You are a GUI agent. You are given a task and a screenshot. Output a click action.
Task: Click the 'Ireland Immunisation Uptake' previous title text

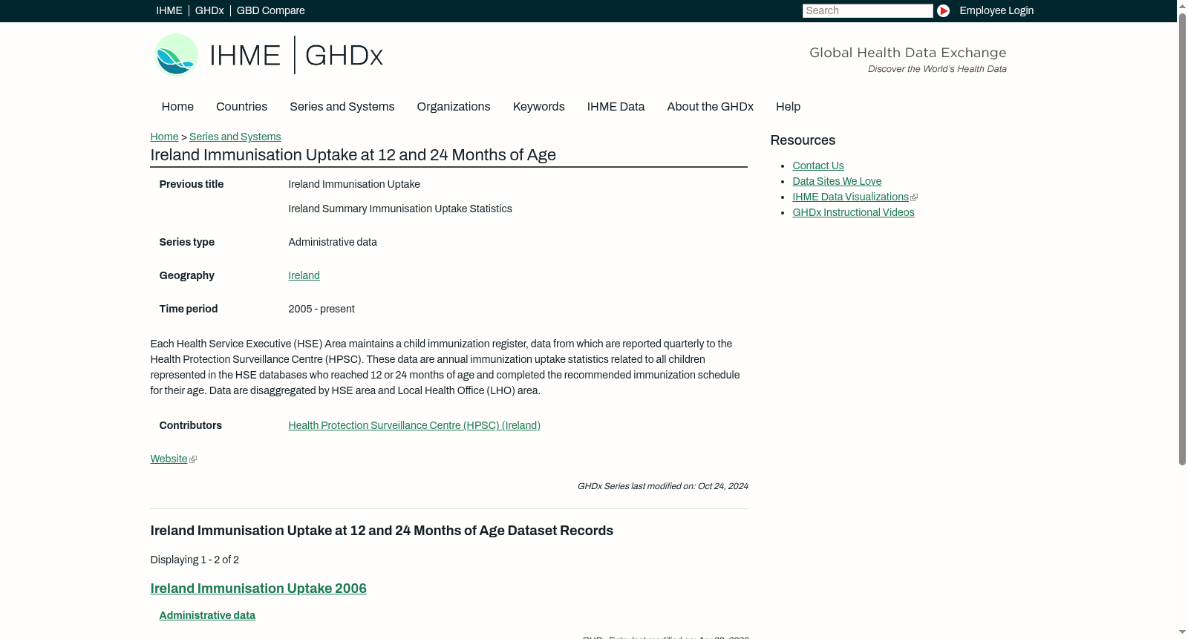point(354,184)
